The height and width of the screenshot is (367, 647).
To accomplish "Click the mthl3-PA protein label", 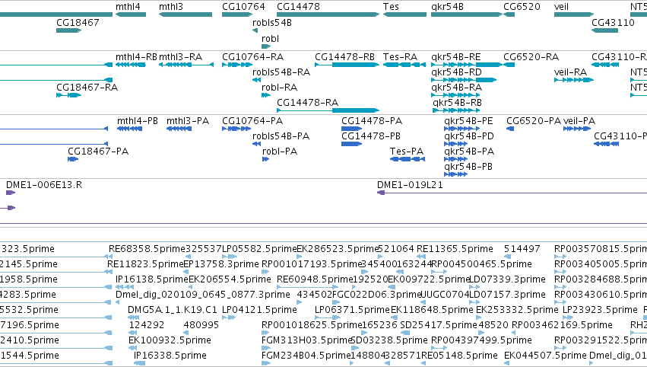I will (188, 121).
